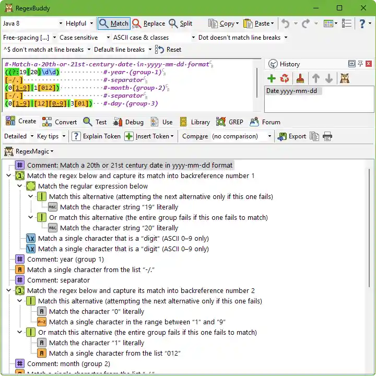
Task: Toggle the Free-spacing option
Action: (x=29, y=38)
